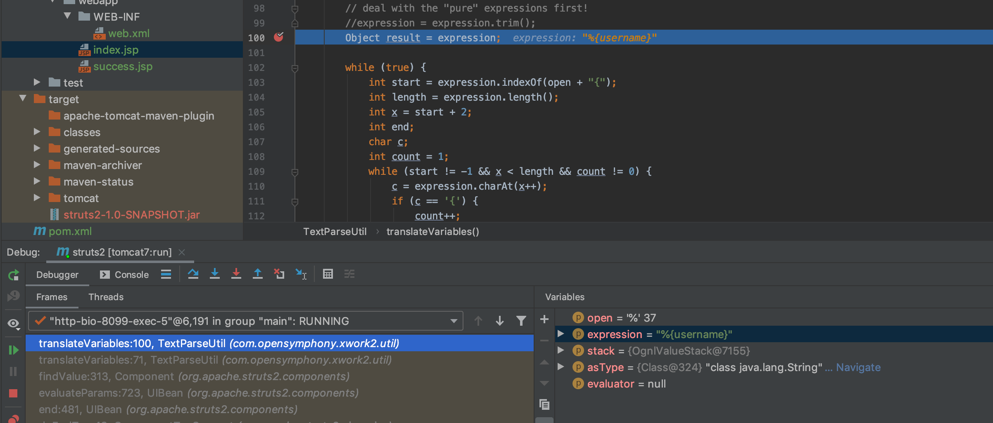Click the Drop Frame icon
The height and width of the screenshot is (423, 993).
tap(279, 274)
